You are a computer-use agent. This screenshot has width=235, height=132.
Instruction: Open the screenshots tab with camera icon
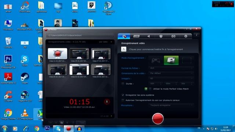coord(173,36)
